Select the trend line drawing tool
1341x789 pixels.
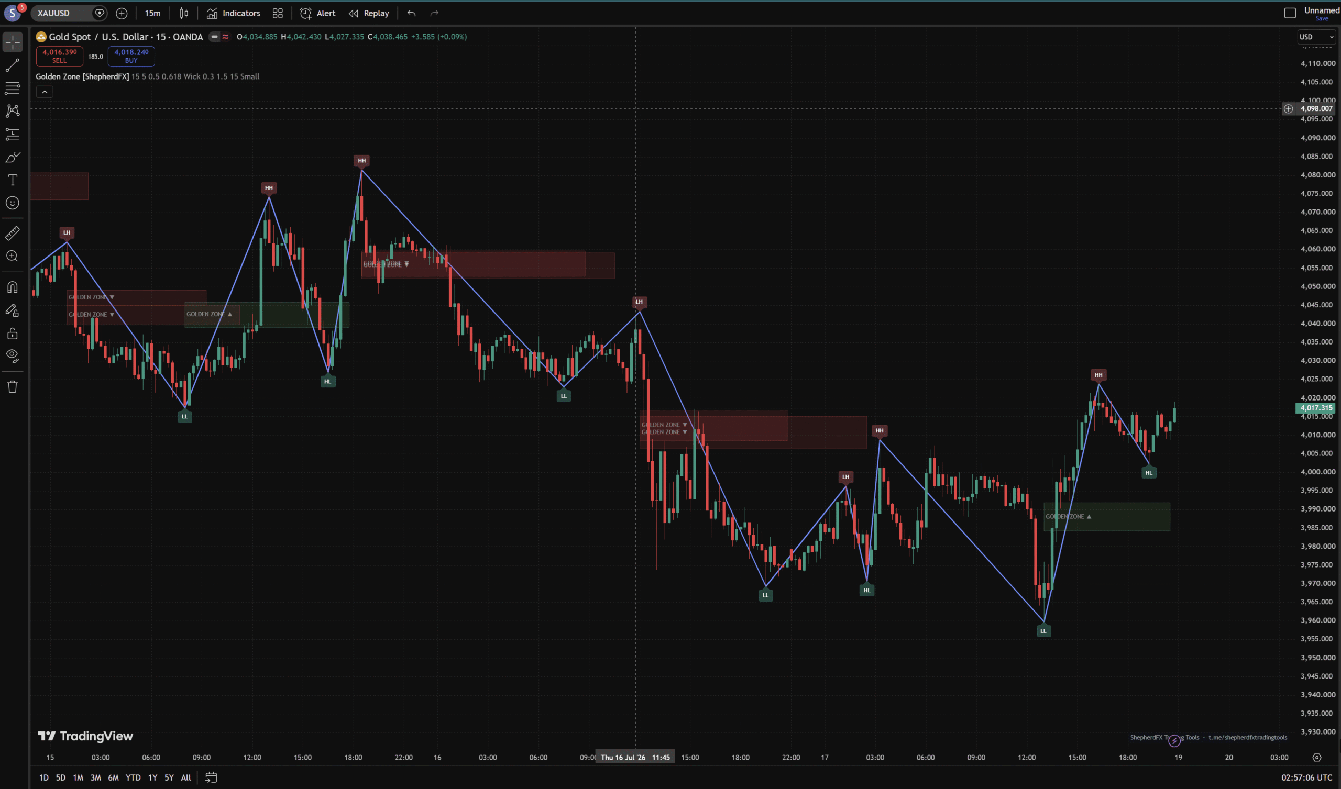13,65
